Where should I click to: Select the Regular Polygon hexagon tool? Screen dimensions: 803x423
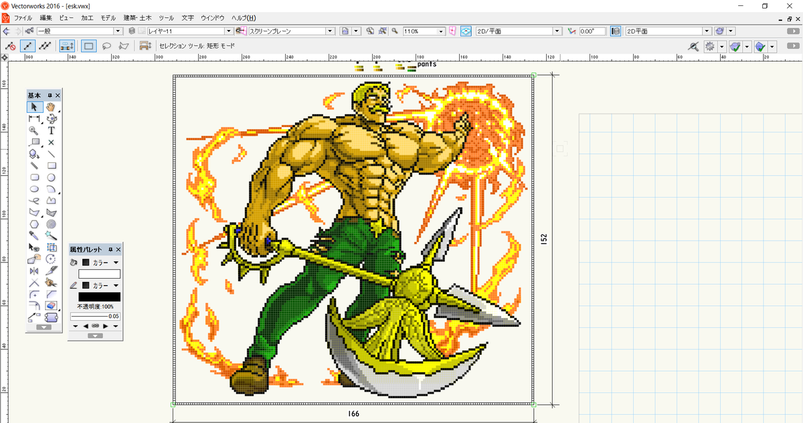pos(34,225)
